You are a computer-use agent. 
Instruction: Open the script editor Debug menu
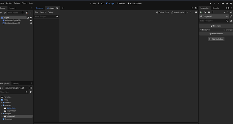point(51,12)
